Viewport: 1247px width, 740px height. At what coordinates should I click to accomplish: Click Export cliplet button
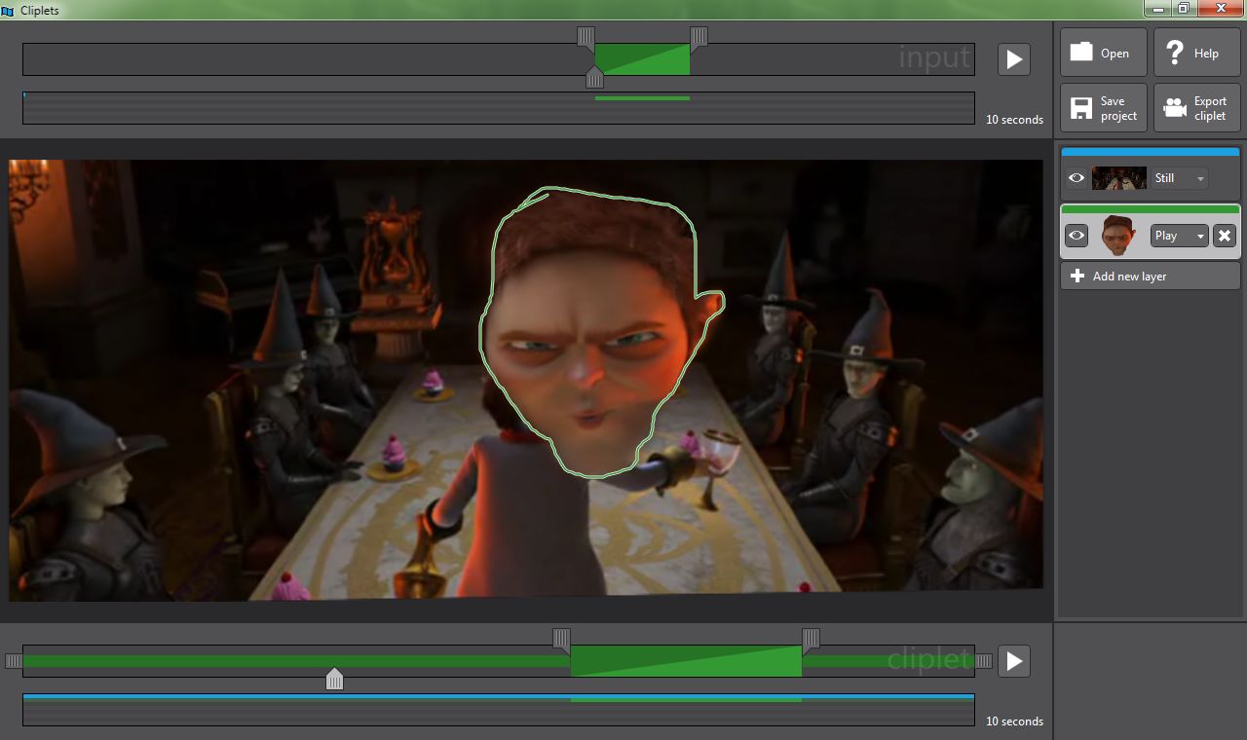(1196, 108)
